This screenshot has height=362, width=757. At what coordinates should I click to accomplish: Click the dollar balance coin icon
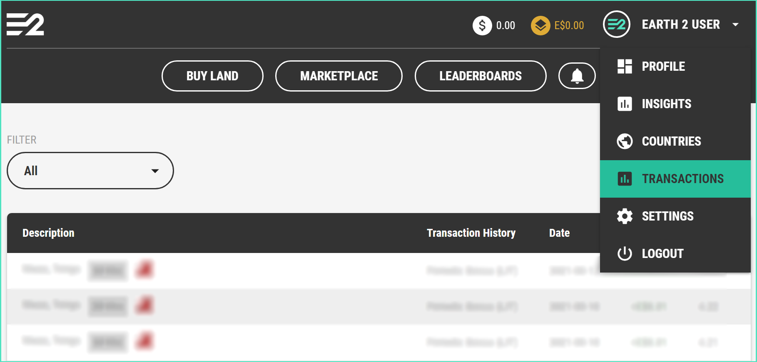482,25
